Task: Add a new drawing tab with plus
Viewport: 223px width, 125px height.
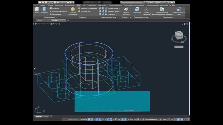Action: 68,20
